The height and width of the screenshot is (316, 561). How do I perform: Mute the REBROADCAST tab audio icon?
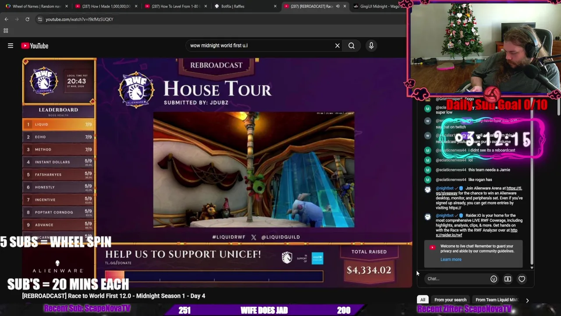point(337,6)
